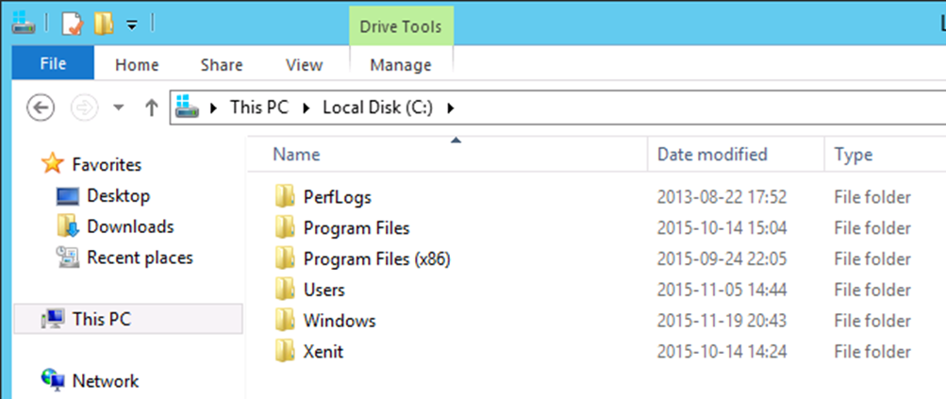
Task: Open the Customize Quick Access Toolbar dropdown
Action: click(131, 25)
